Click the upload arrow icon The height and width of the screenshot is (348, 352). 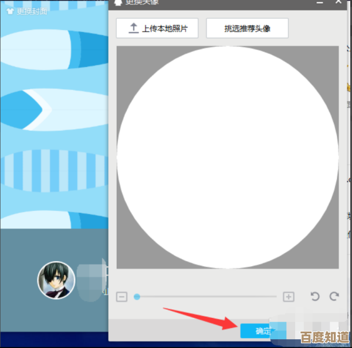(x=133, y=28)
